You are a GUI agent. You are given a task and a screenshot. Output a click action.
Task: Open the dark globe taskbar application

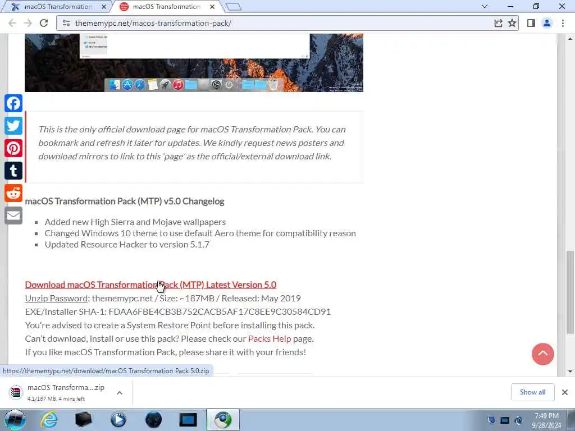[153, 420]
